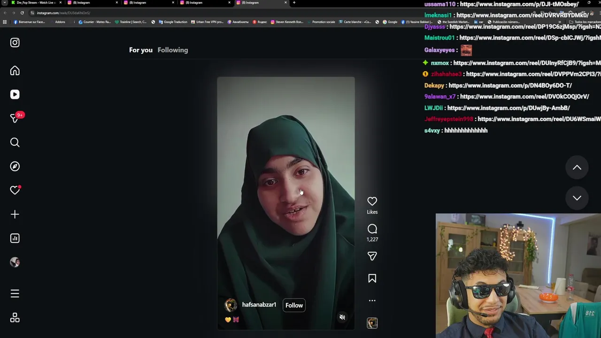Click LWJDii's Instagram link in chat
This screenshot has width=601, height=338.
(509, 108)
